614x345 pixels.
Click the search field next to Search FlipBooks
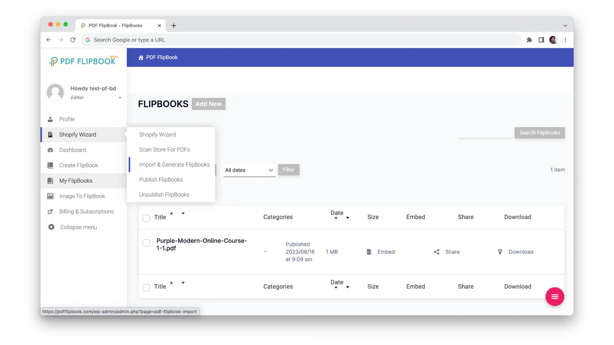click(x=485, y=133)
